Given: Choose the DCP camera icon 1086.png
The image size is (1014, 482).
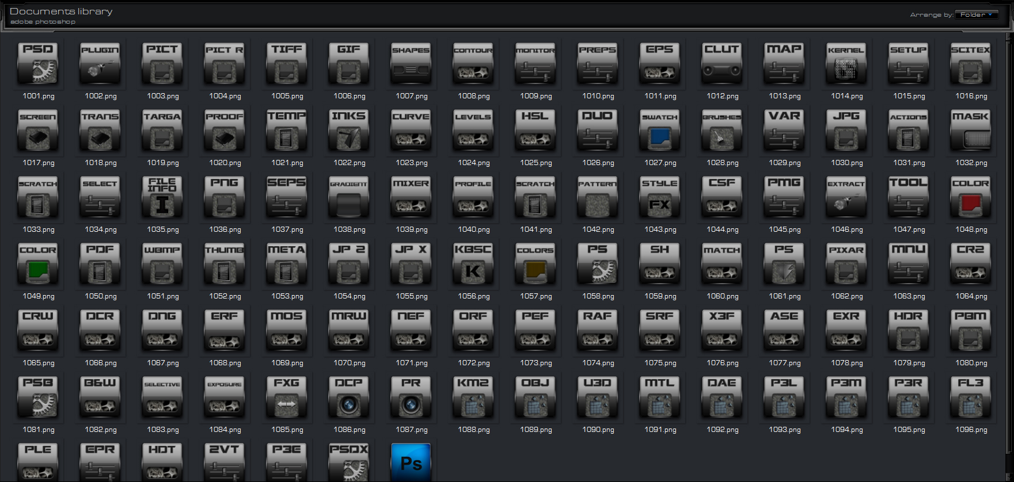Looking at the screenshot, I should point(349,397).
